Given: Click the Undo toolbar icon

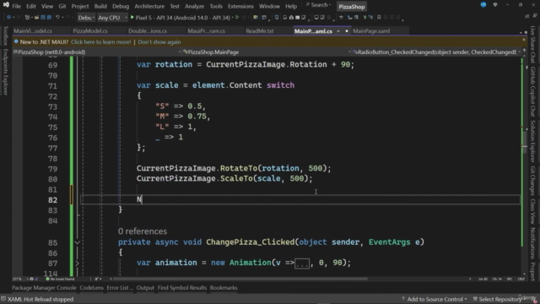Looking at the screenshot, I should 57,17.
